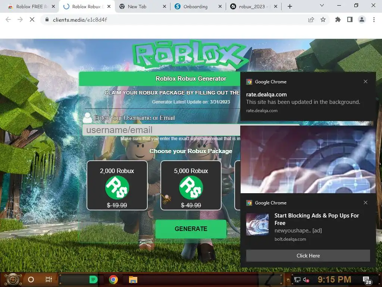Select the 2,000 Robux package
Screen dimensions: 382x287
point(117,185)
